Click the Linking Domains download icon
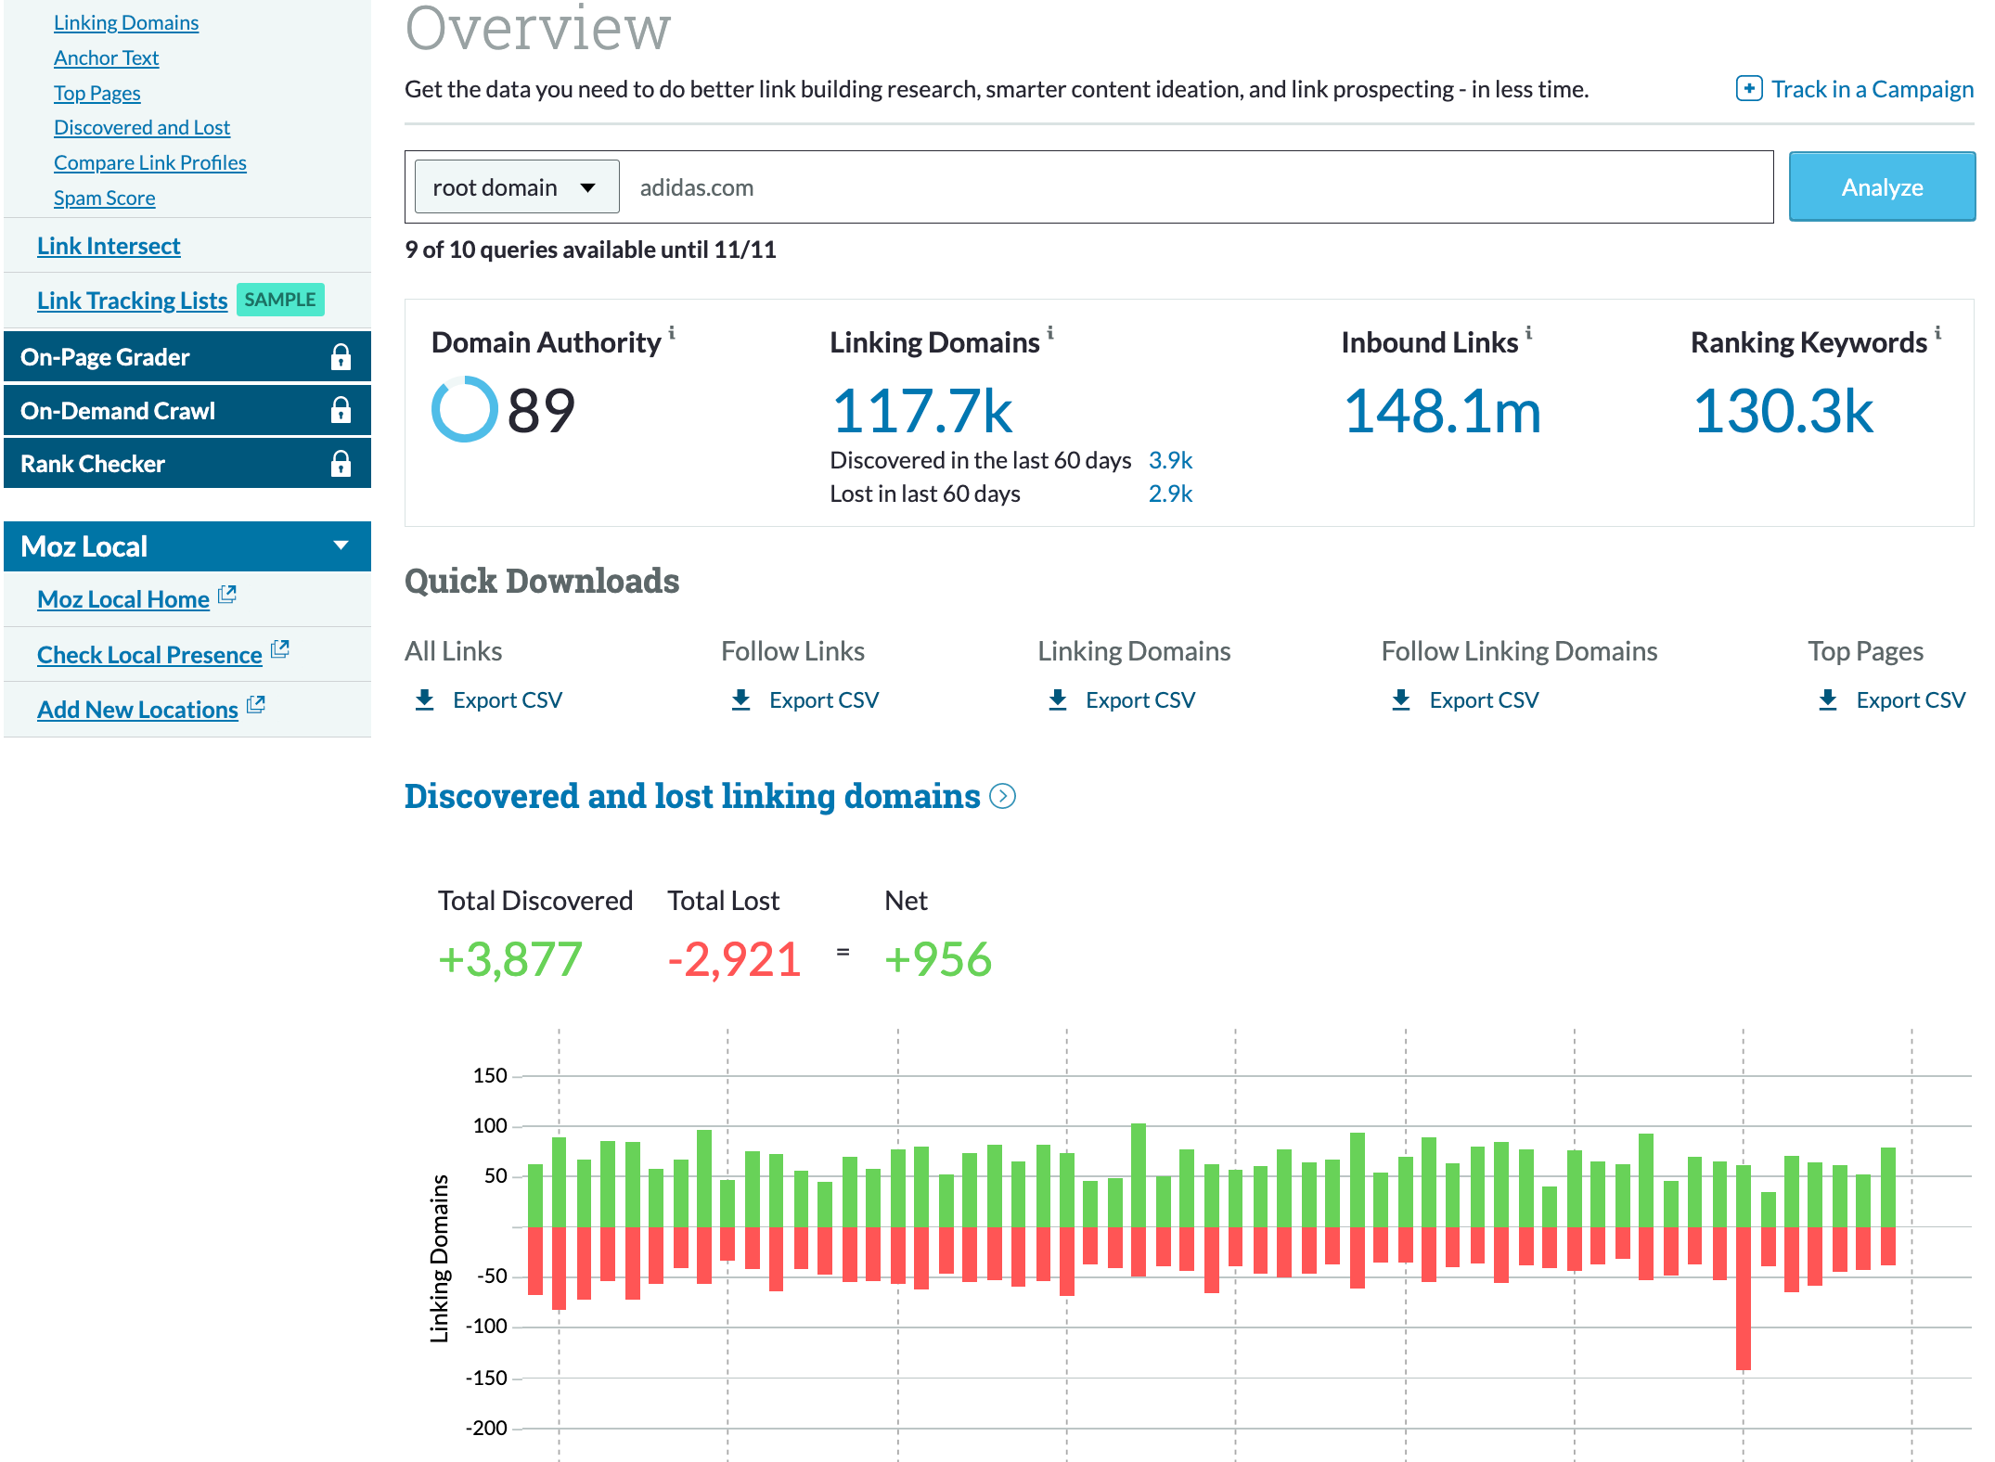The width and height of the screenshot is (1995, 1462). [1057, 699]
